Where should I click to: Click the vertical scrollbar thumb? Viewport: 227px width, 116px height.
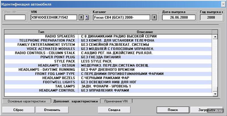[x=215, y=89]
